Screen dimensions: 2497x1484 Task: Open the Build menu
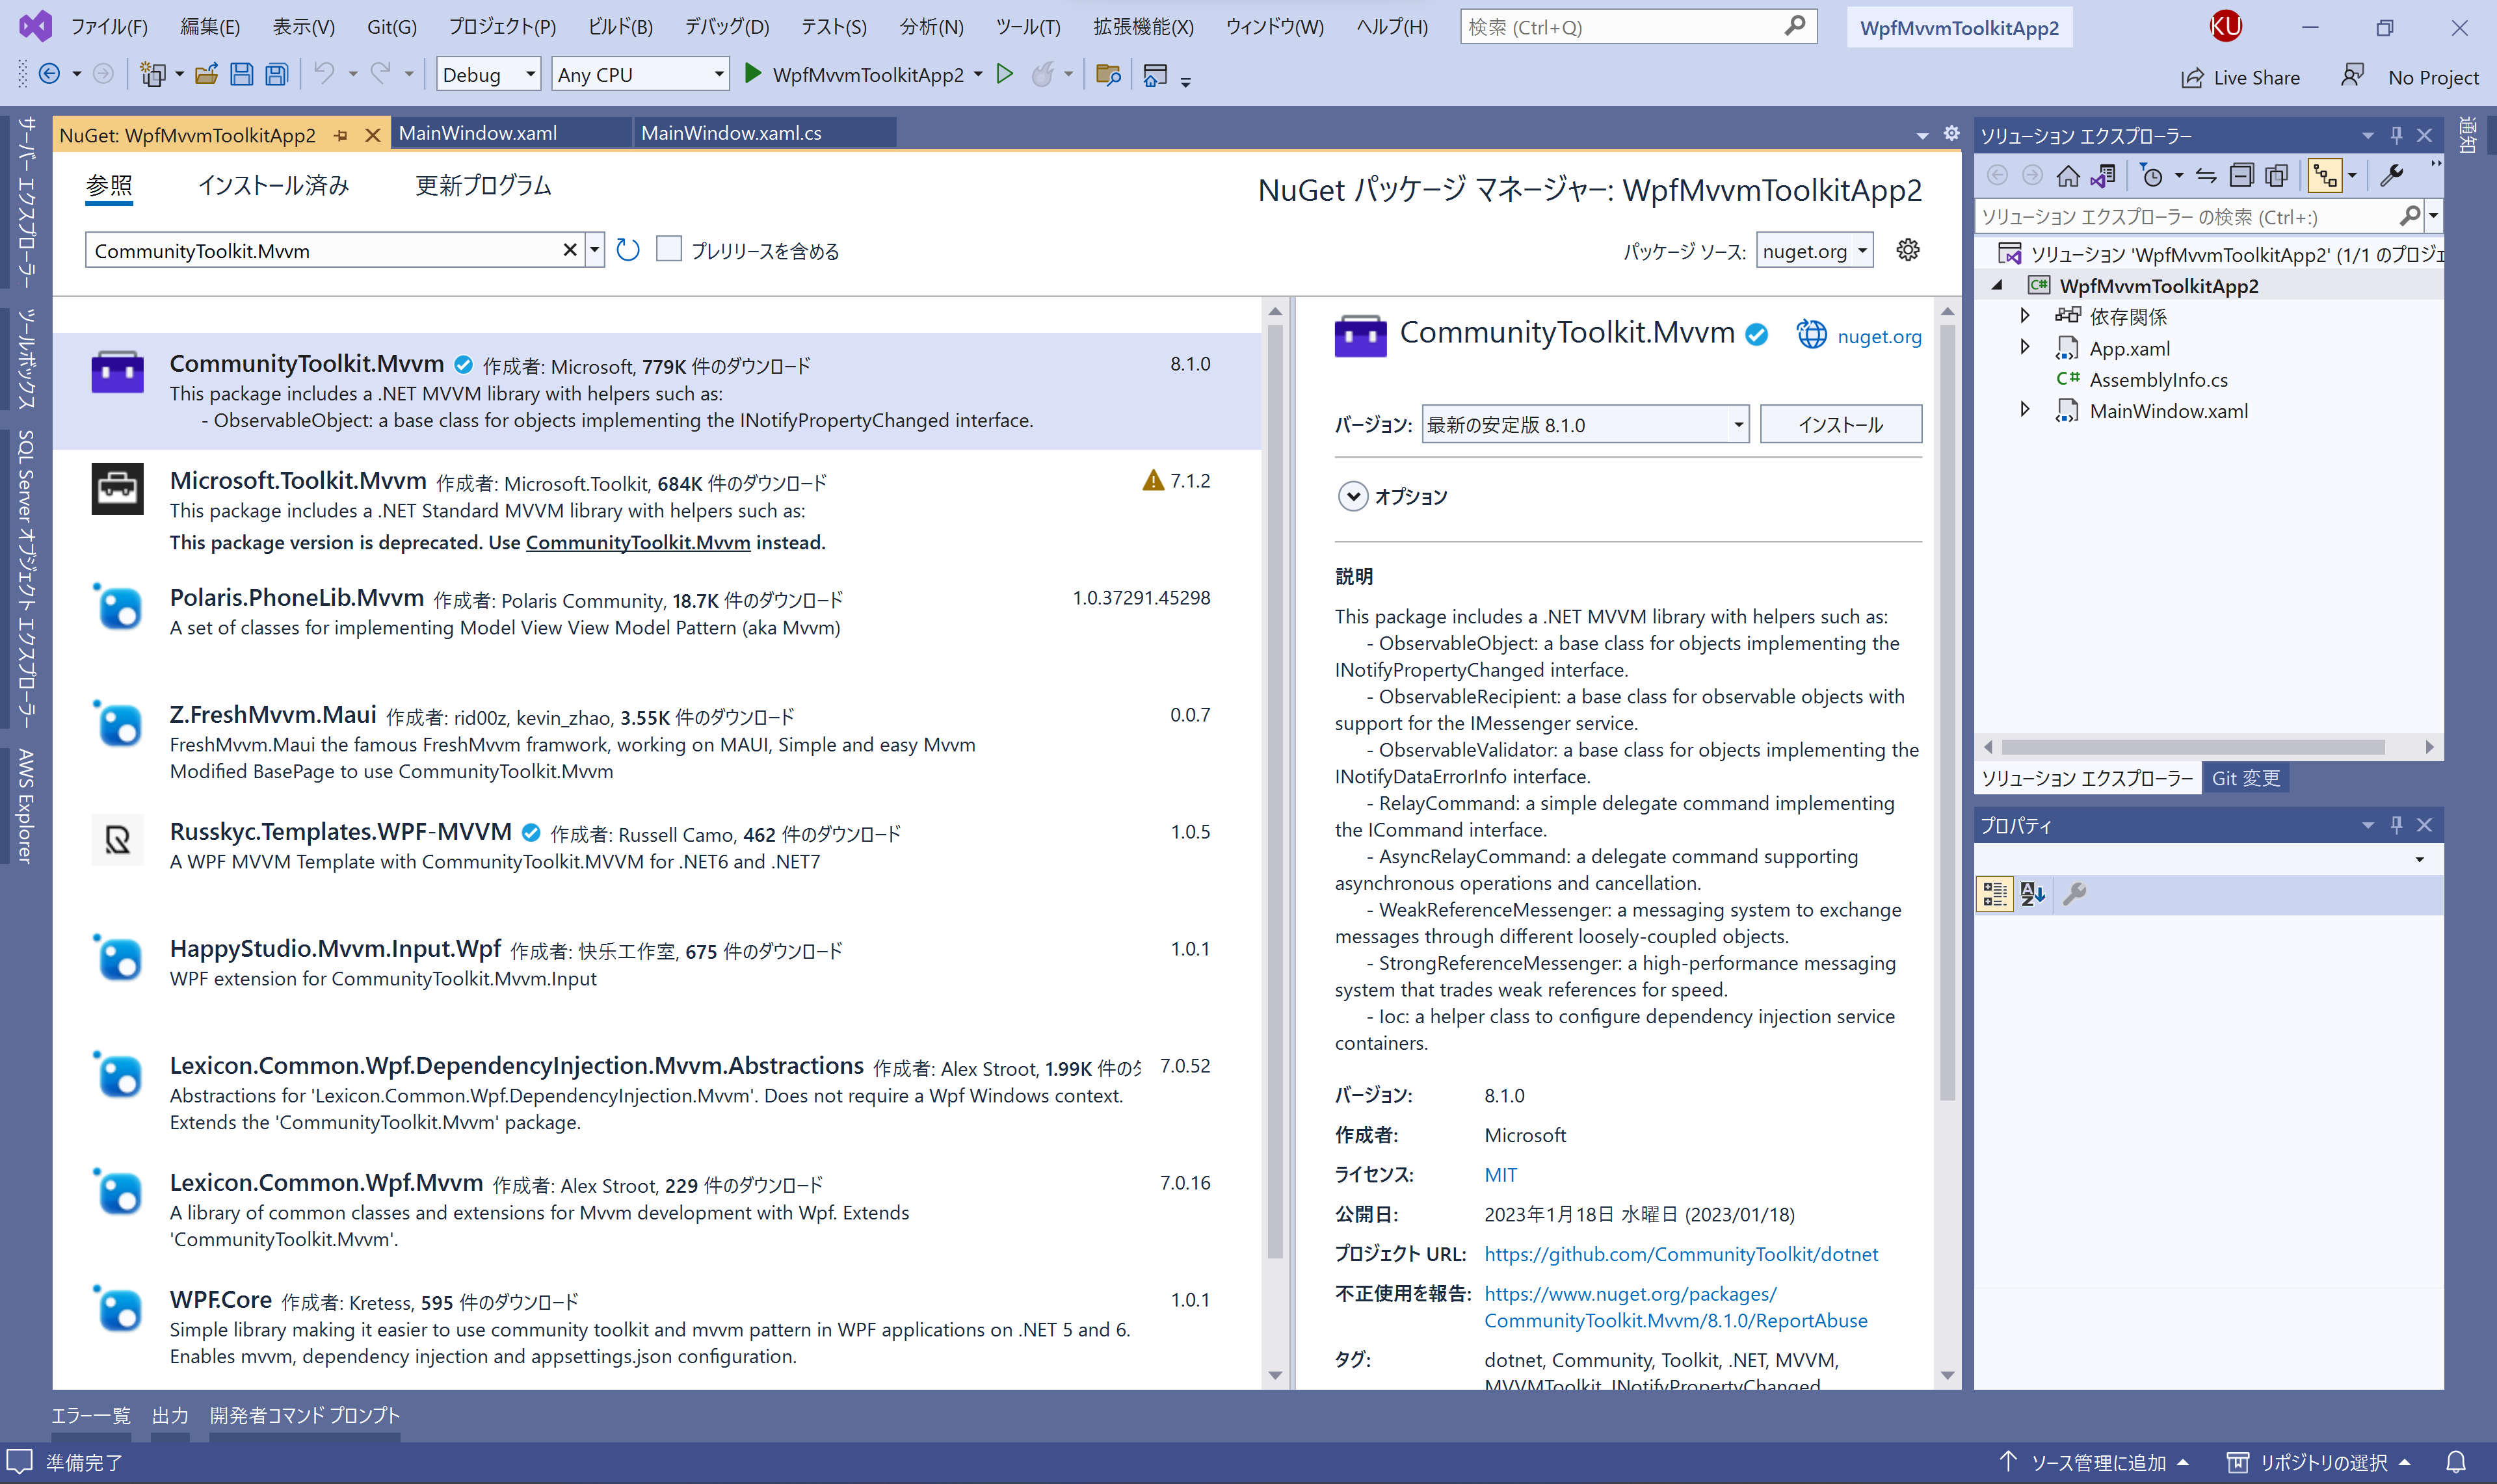620,27
